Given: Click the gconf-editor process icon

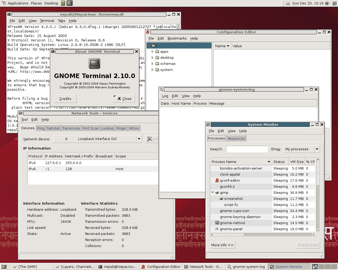Looking at the screenshot, I should click(217, 180).
